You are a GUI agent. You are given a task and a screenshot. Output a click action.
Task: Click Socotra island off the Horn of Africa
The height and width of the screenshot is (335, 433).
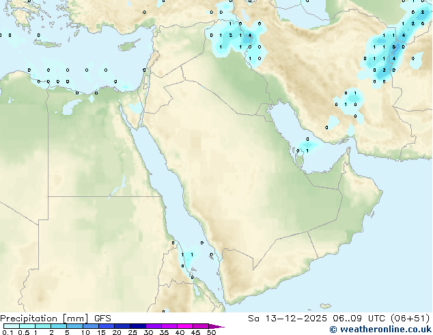[x=326, y=306]
